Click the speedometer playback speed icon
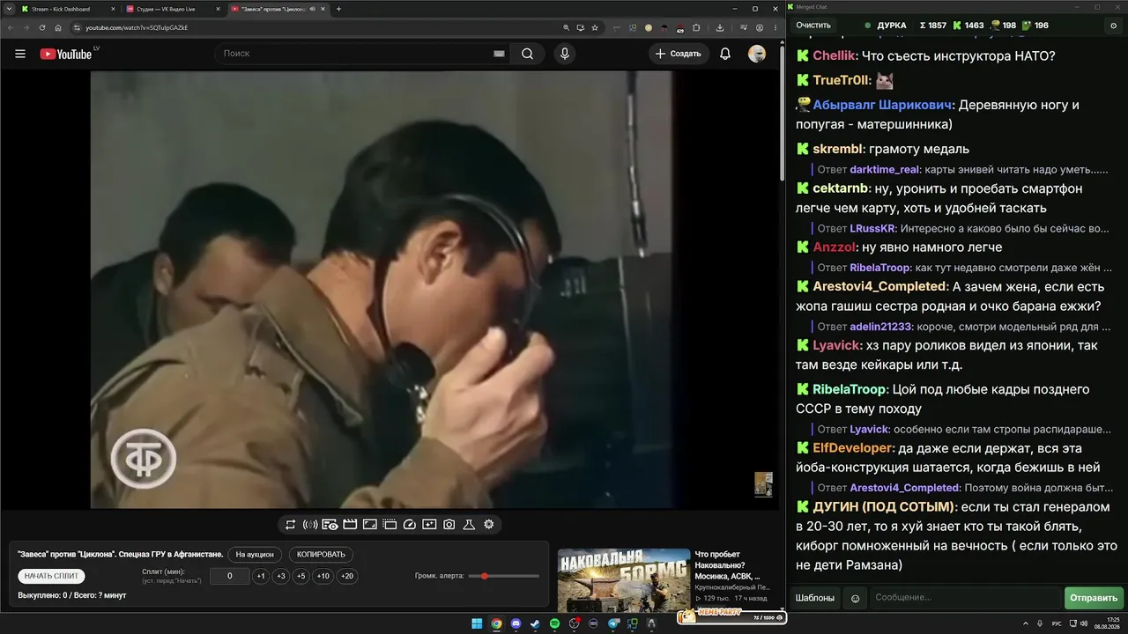This screenshot has width=1128, height=634. click(x=409, y=525)
